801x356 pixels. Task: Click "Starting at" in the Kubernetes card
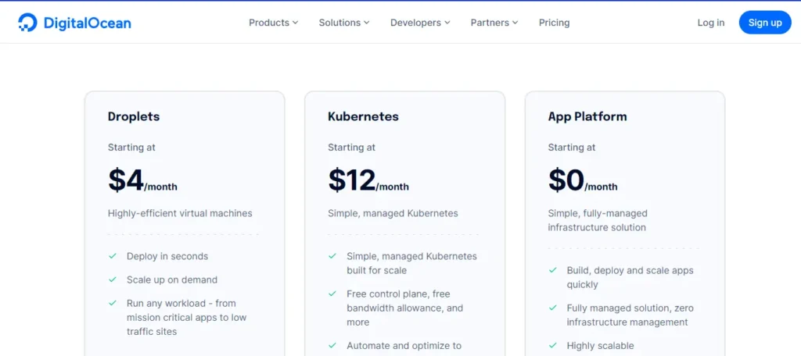tap(352, 148)
